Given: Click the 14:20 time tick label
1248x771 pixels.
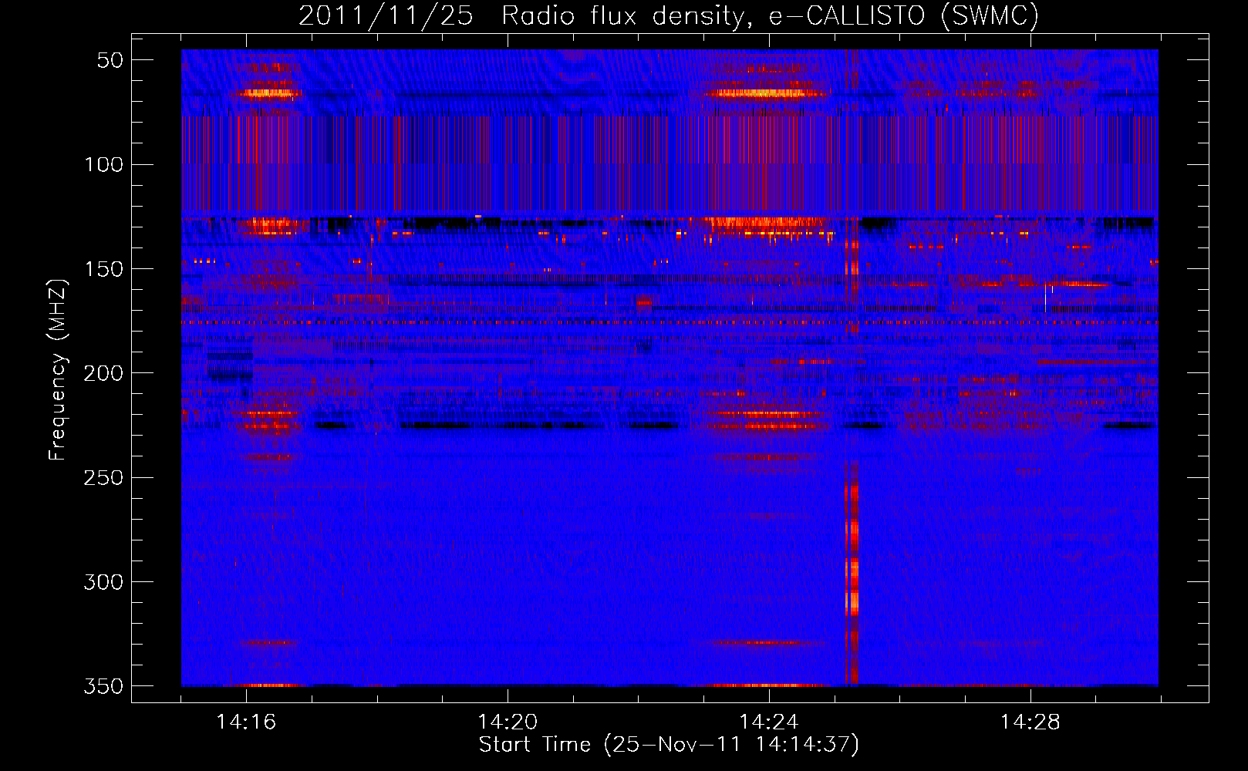Looking at the screenshot, I should click(x=508, y=722).
